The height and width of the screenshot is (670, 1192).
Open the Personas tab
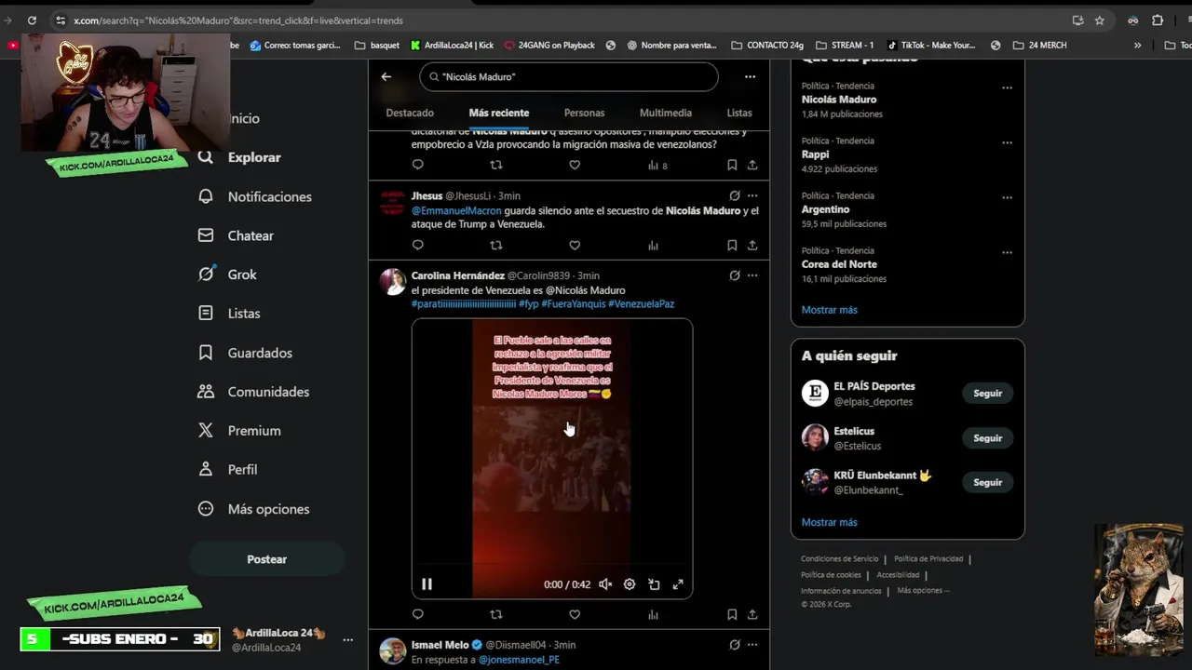pyautogui.click(x=584, y=113)
